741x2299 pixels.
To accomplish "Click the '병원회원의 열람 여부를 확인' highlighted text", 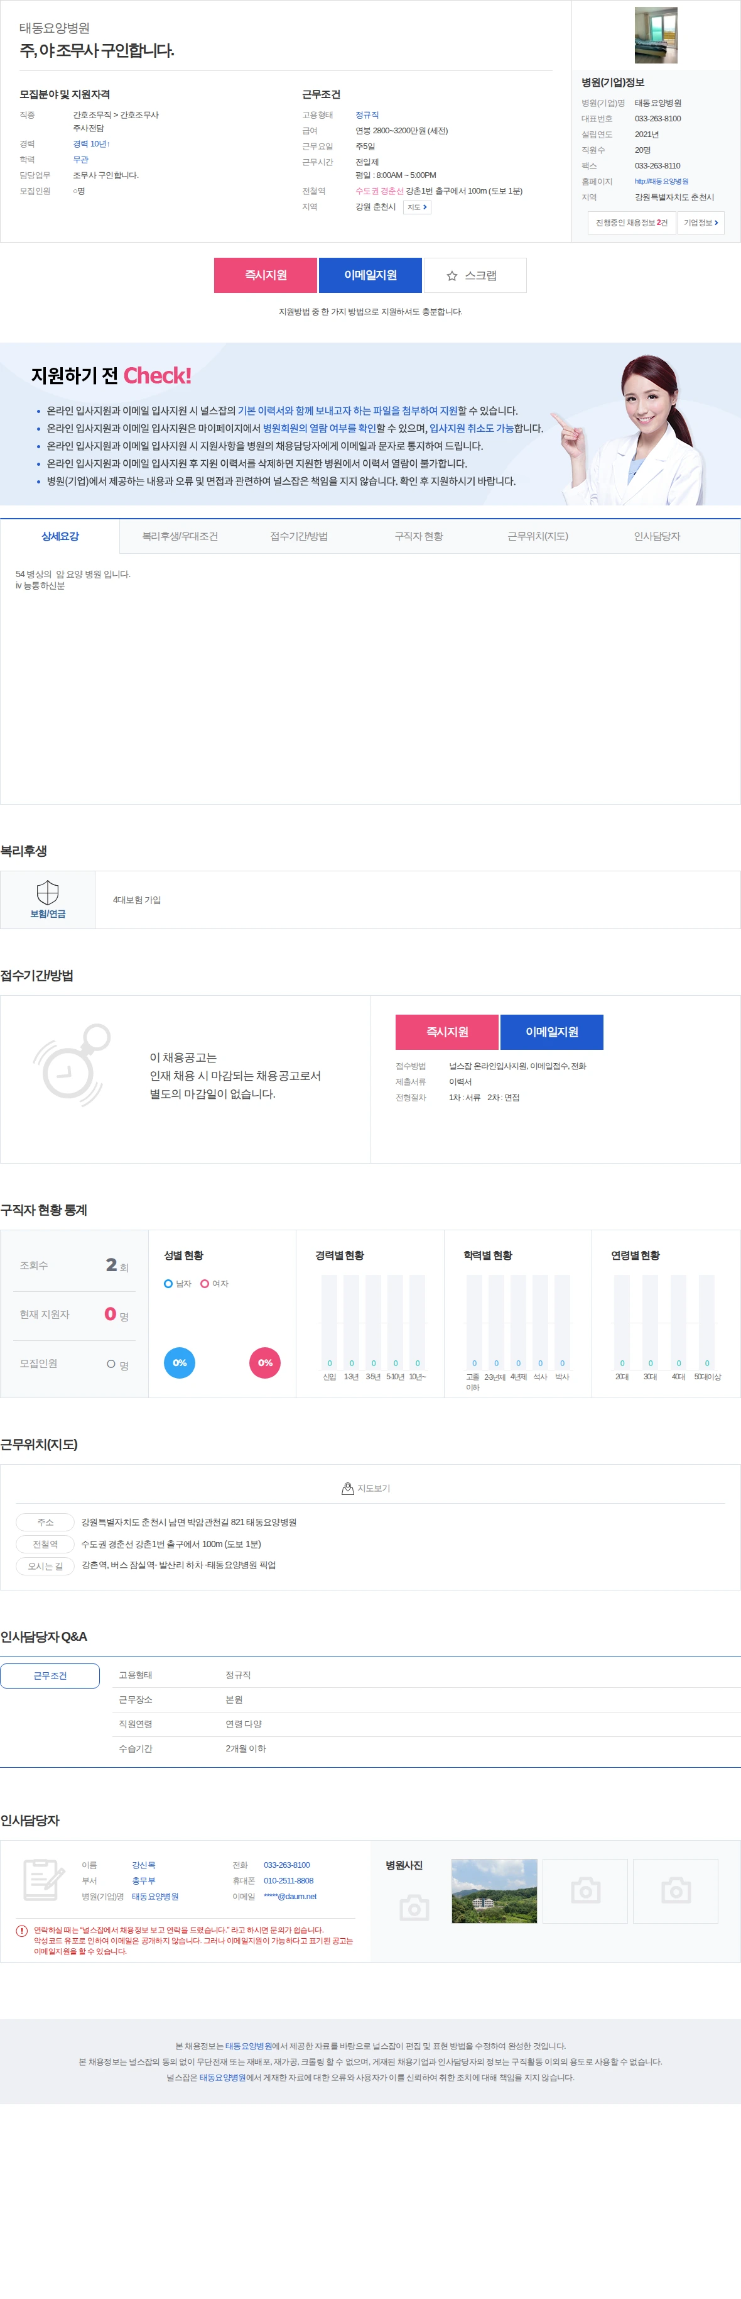I will click(319, 428).
